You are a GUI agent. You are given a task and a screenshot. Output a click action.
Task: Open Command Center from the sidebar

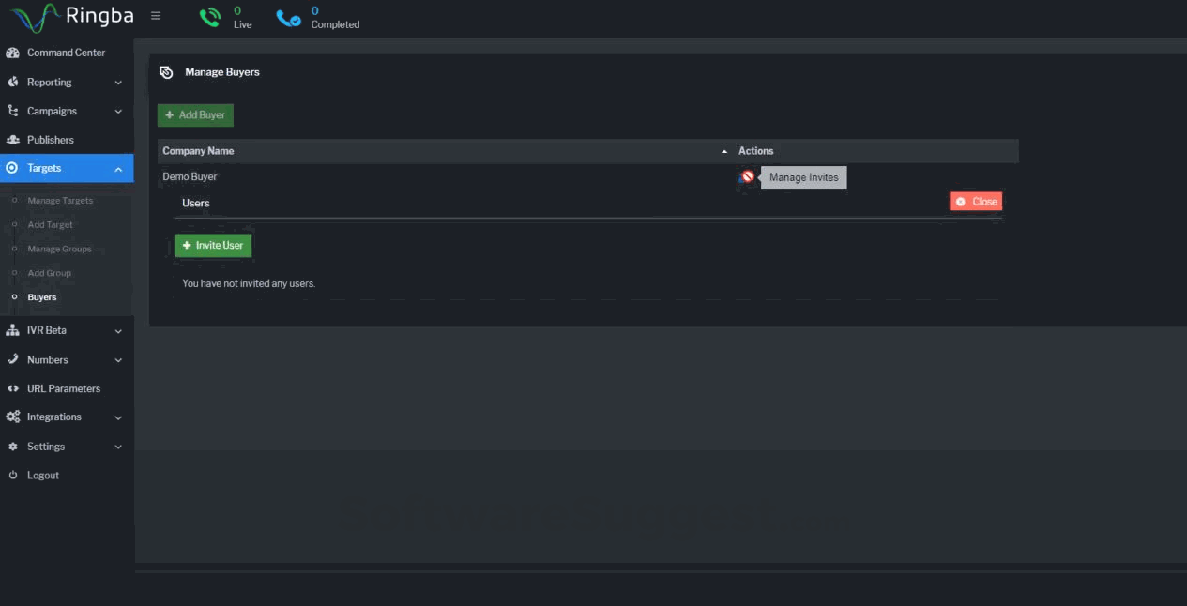66,53
